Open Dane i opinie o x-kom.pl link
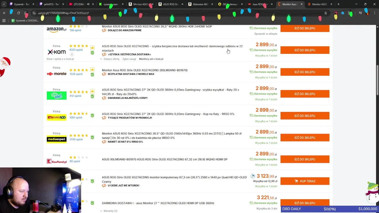The width and height of the screenshot is (379, 213). (60, 59)
